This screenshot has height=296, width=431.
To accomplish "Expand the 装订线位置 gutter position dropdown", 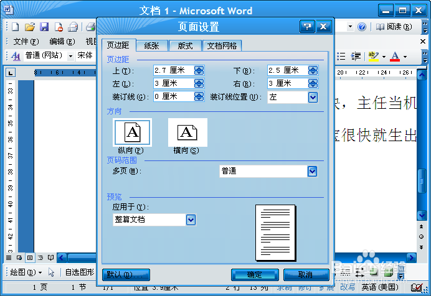I will tap(313, 97).
